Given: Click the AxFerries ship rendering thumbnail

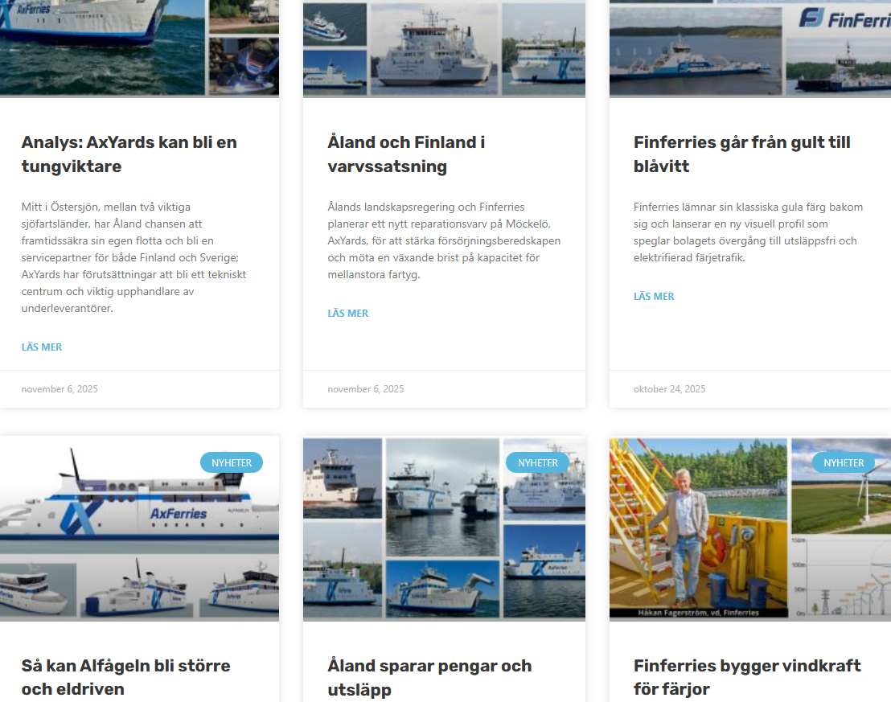Looking at the screenshot, I should tap(139, 528).
